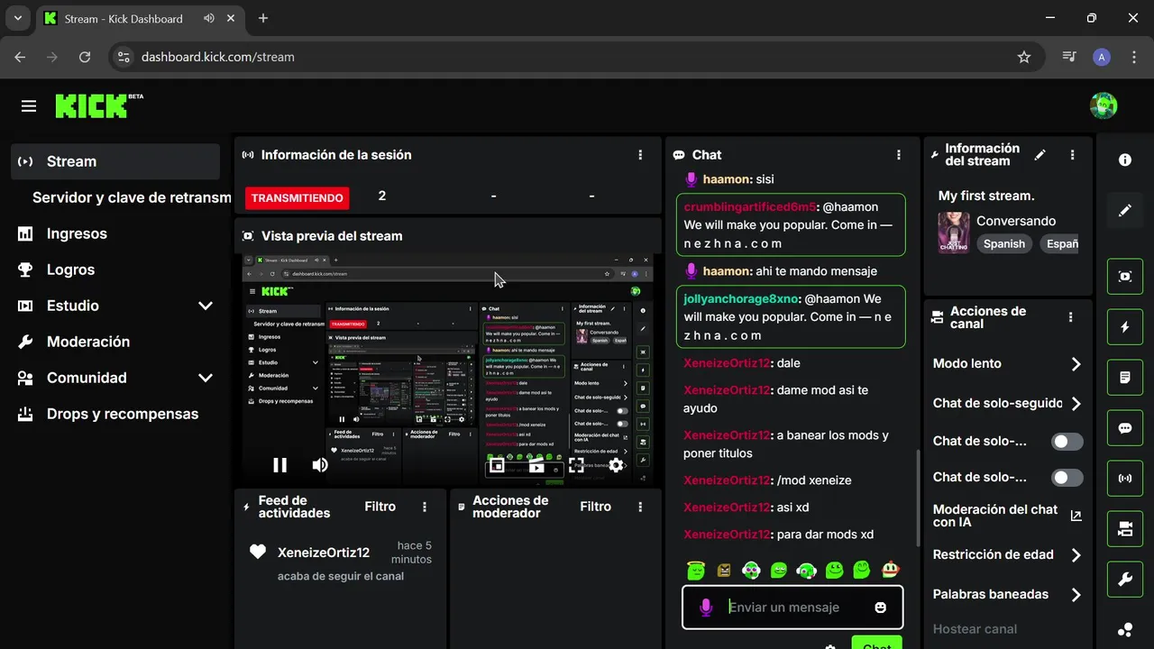The height and width of the screenshot is (649, 1154).
Task: Click the pencil edit icon in the right sidebar
Action: pos(1125,210)
